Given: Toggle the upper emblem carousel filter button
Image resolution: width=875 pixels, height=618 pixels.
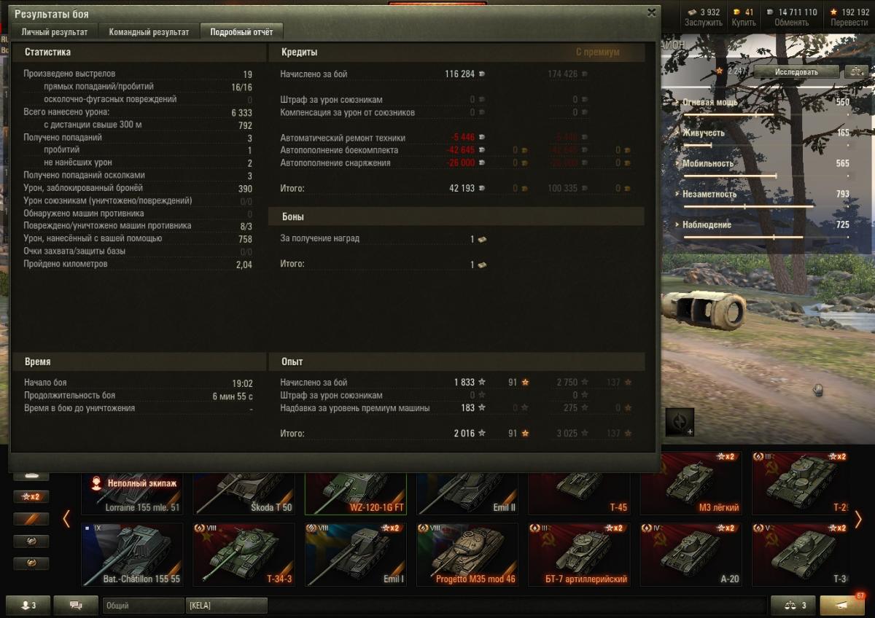Looking at the screenshot, I should [31, 541].
